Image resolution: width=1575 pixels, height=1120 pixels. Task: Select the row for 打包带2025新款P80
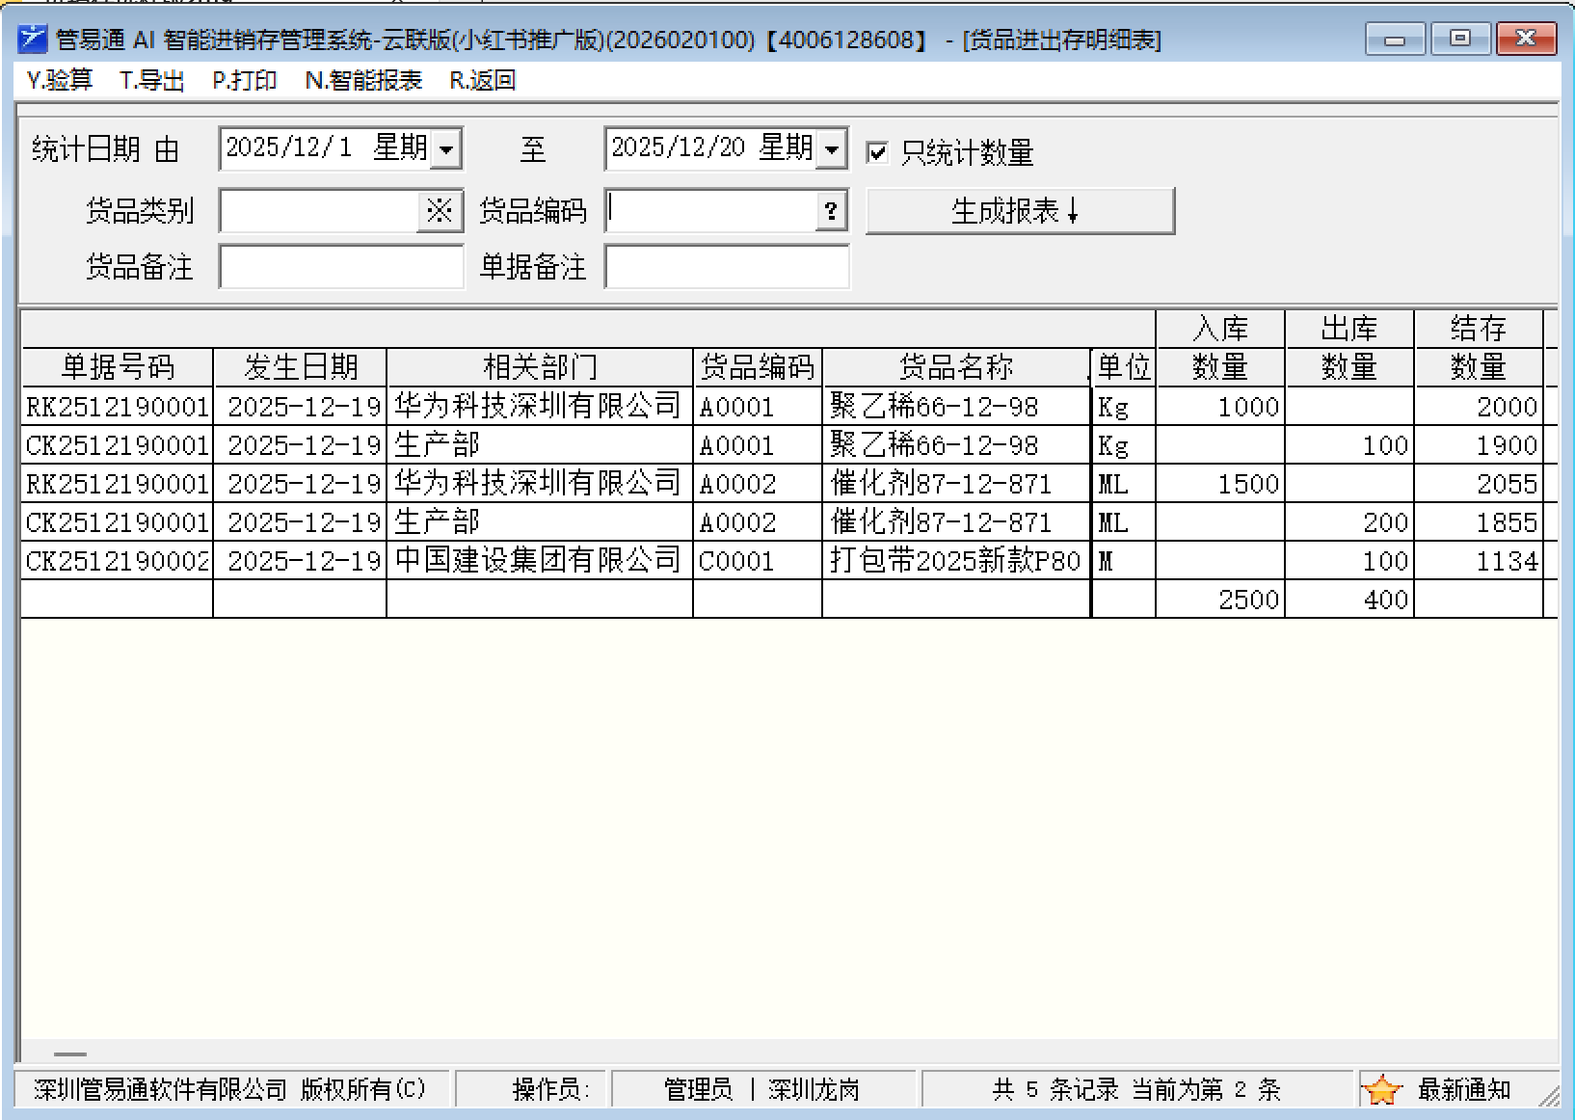tap(954, 561)
